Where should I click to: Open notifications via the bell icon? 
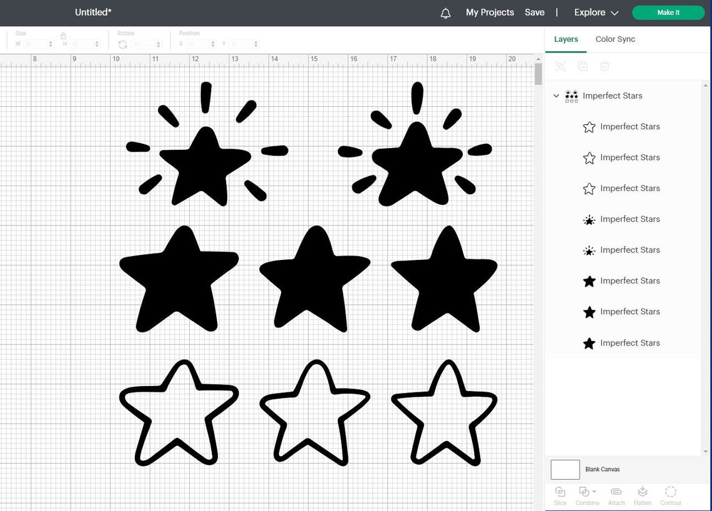tap(445, 12)
